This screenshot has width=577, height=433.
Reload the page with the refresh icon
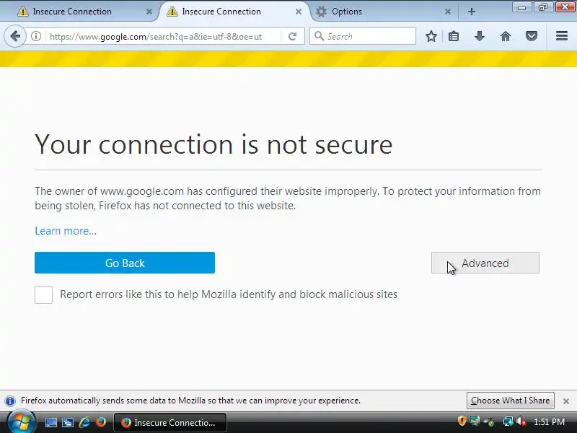tap(293, 36)
